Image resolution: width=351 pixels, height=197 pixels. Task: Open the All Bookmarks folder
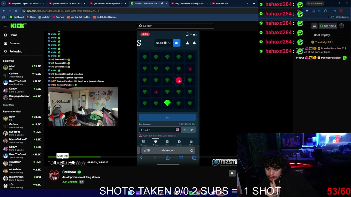(340, 17)
